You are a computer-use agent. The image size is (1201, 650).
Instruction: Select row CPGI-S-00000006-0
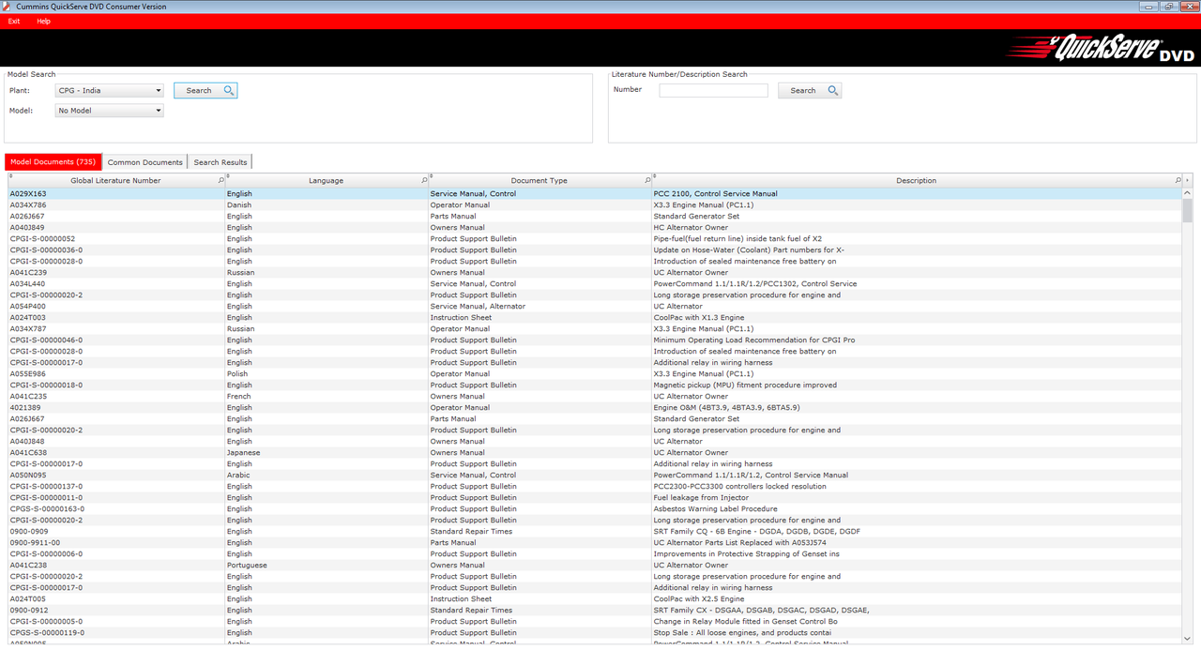(x=594, y=554)
